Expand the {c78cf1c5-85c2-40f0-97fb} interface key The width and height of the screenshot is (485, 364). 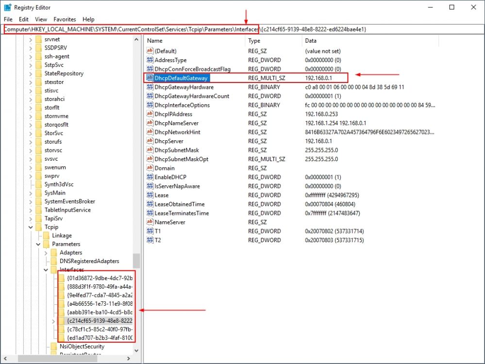click(x=53, y=329)
